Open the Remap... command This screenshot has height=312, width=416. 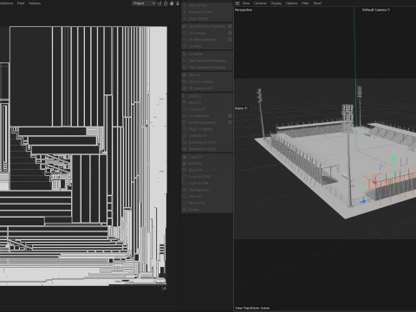pos(207,210)
